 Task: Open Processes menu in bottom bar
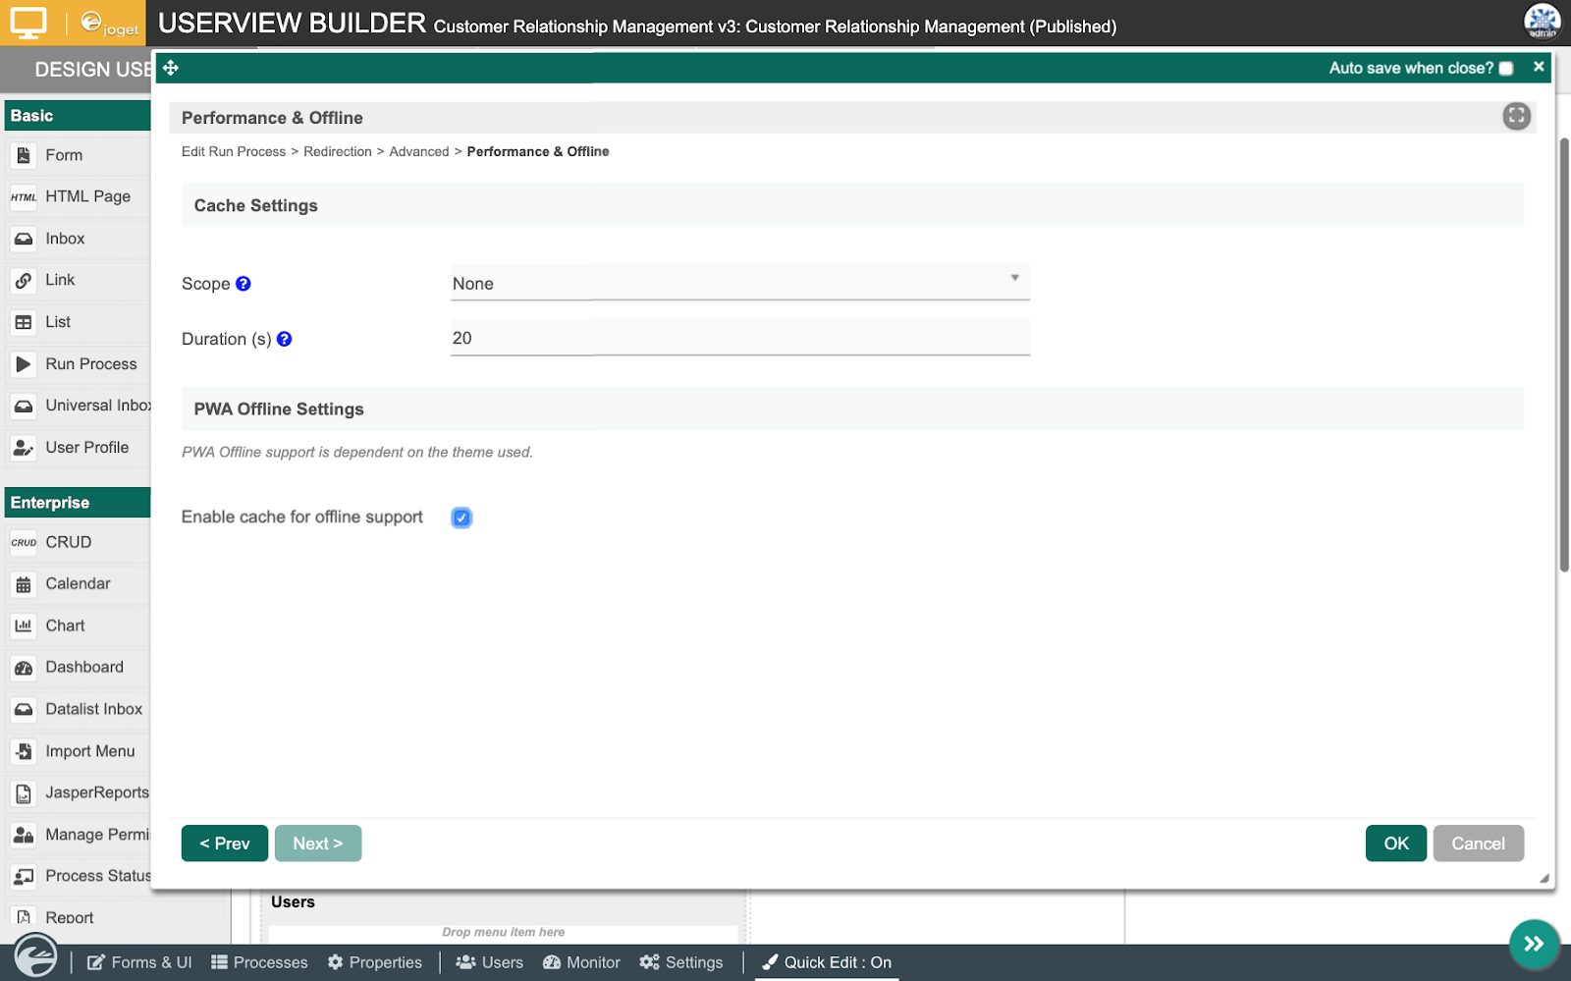pyautogui.click(x=259, y=962)
